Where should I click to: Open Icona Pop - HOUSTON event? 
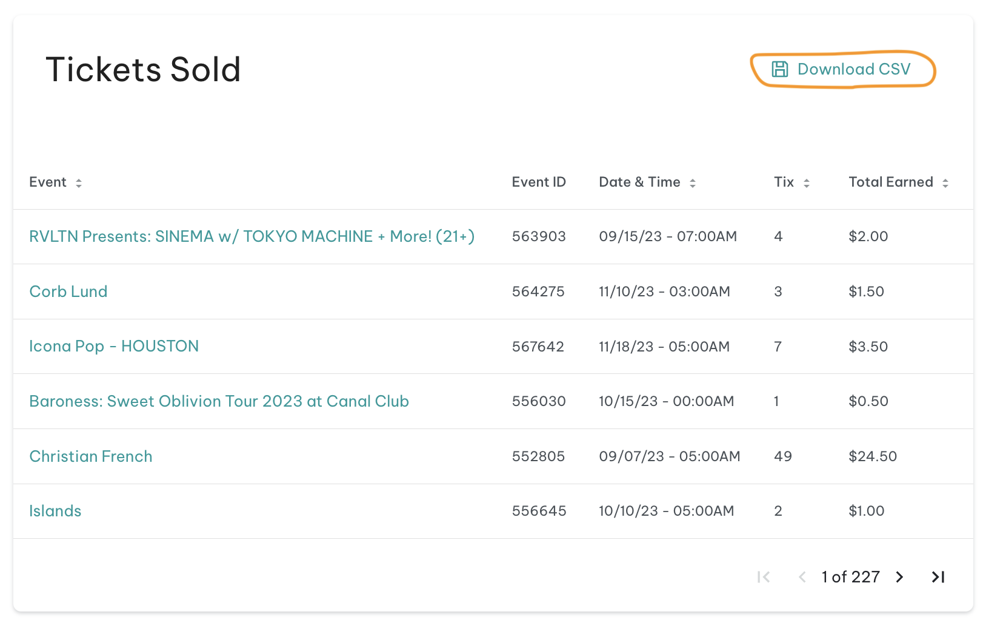114,346
